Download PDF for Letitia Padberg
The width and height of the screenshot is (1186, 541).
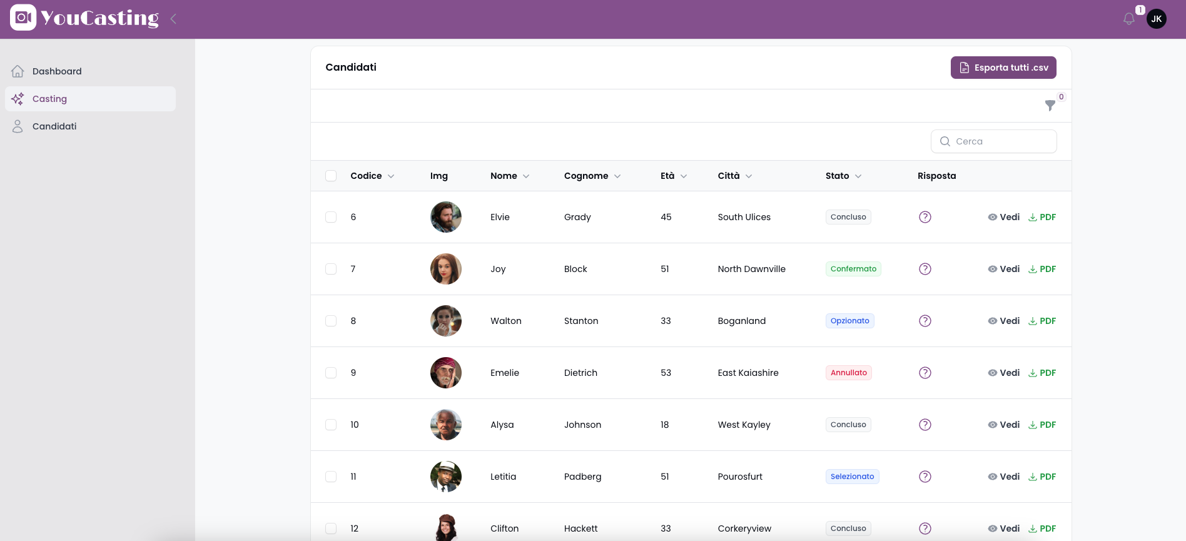click(x=1042, y=477)
